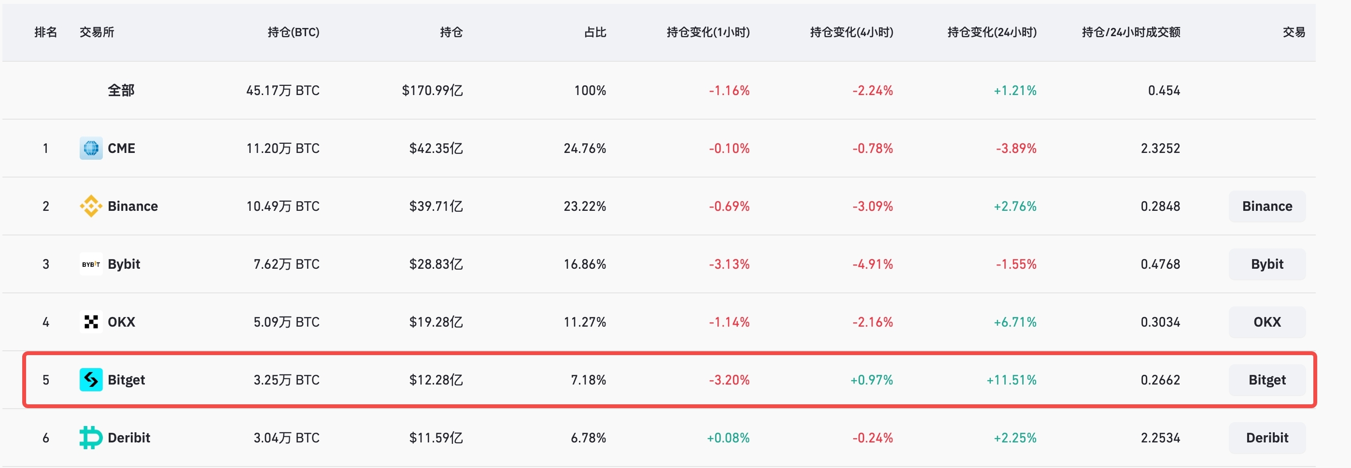The width and height of the screenshot is (1351, 468).
Task: Click the CME globe logo icon
Action: (x=91, y=148)
